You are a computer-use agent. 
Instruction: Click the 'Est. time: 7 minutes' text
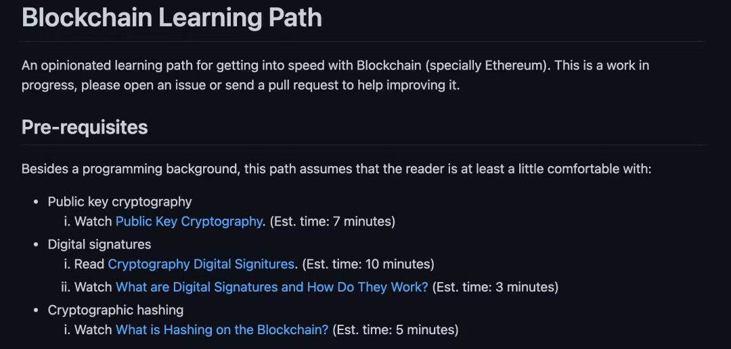click(x=332, y=221)
